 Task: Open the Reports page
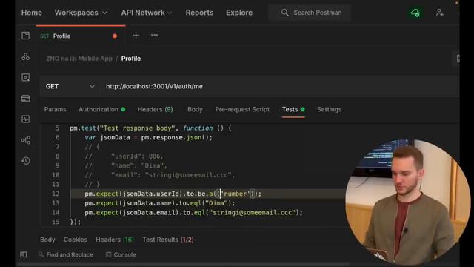click(199, 13)
